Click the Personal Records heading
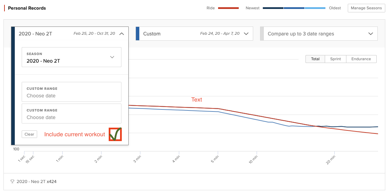 click(x=27, y=8)
